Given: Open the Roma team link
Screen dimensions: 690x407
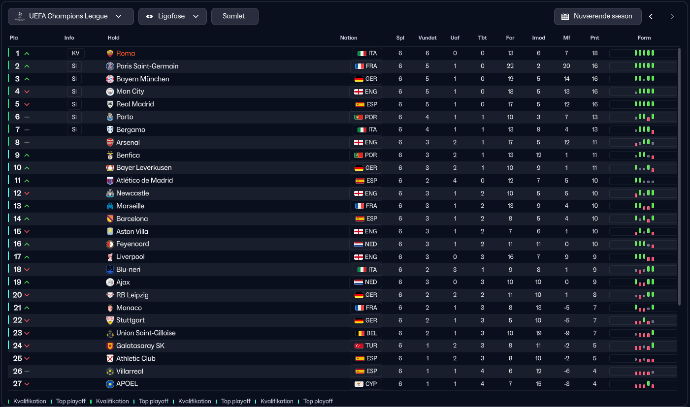Looking at the screenshot, I should click(126, 53).
